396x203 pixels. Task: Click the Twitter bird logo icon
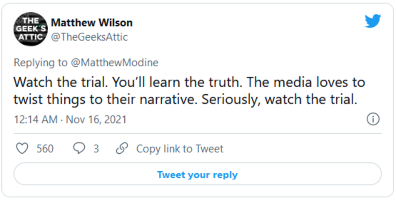[x=373, y=21]
